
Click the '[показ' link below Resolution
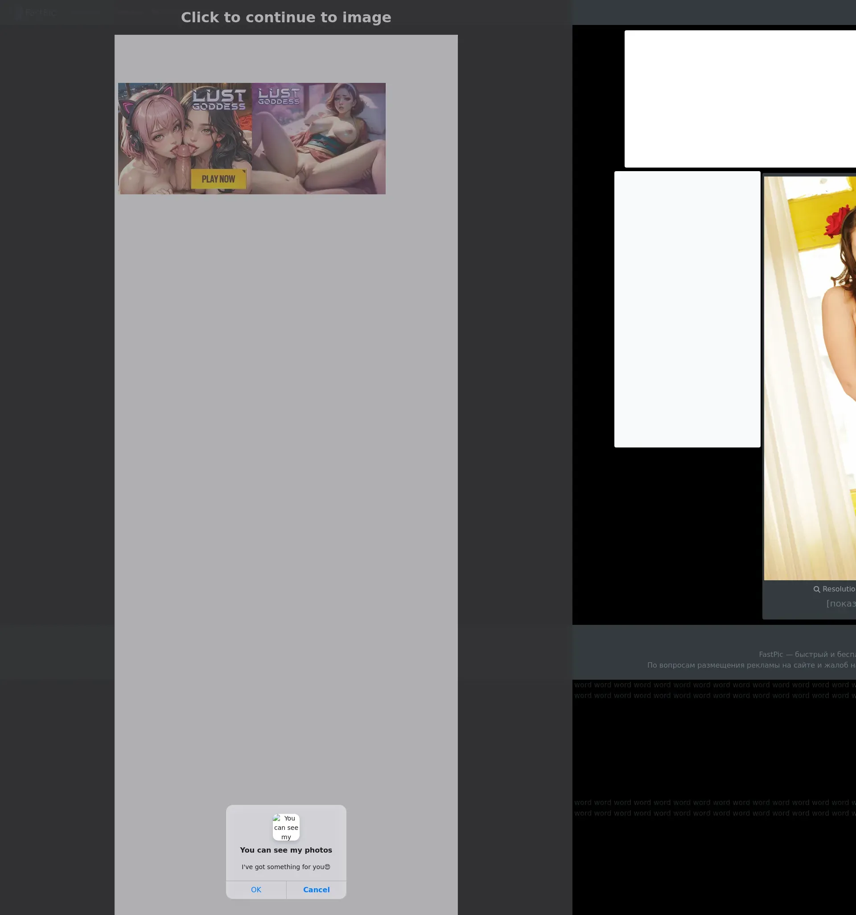tap(841, 603)
